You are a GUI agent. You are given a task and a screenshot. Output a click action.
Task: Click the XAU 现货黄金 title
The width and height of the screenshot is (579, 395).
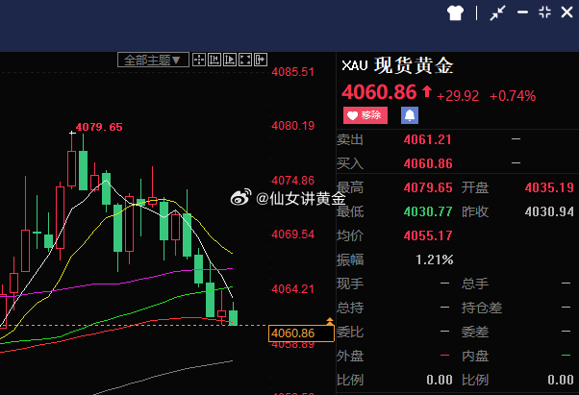pos(397,66)
